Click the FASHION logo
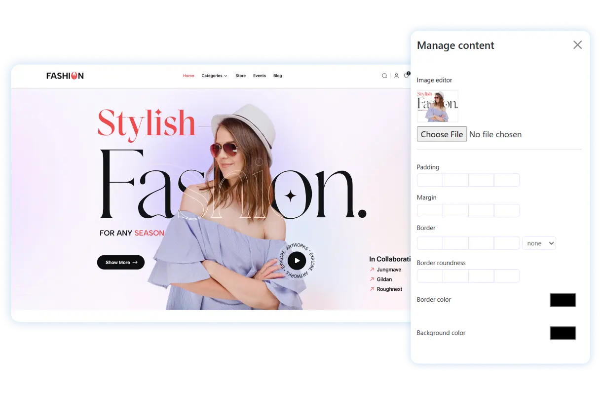The height and width of the screenshot is (395, 602). (x=65, y=76)
